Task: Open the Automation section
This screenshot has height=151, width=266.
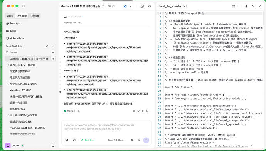Action: 15,38
